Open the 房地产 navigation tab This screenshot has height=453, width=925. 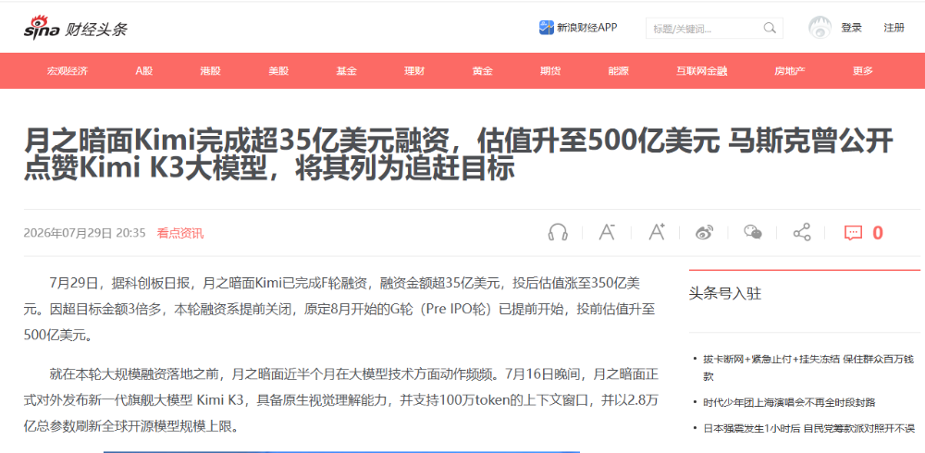(789, 71)
